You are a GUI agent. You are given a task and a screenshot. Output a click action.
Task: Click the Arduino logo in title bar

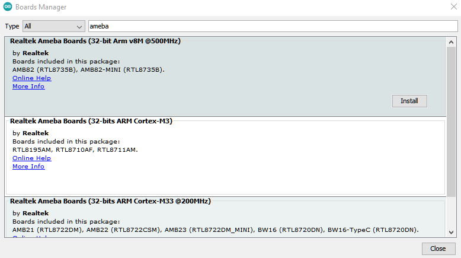[7, 7]
